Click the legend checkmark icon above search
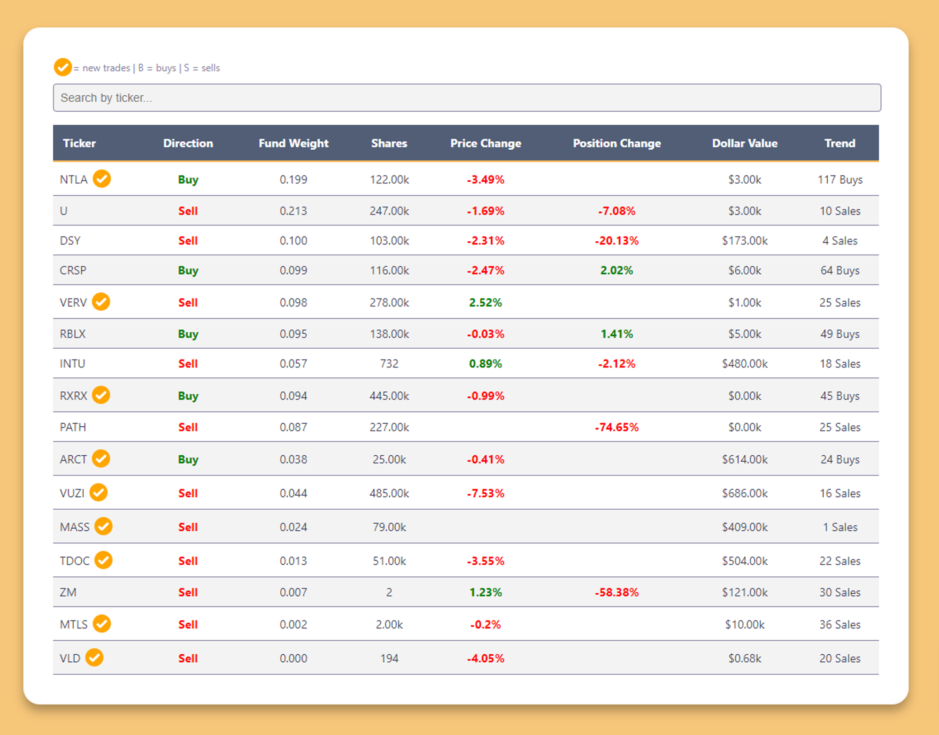This screenshot has width=939, height=735. coord(63,67)
